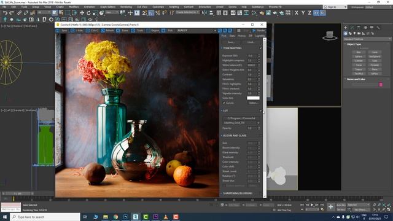Image resolution: width=393 pixels, height=221 pixels.
Task: Collapse the LUT section
Action: (x=222, y=110)
